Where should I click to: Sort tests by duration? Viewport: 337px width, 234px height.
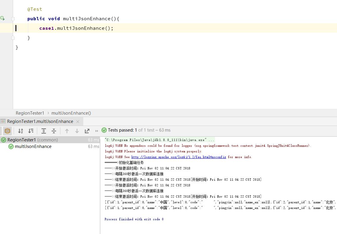[x=31, y=131]
